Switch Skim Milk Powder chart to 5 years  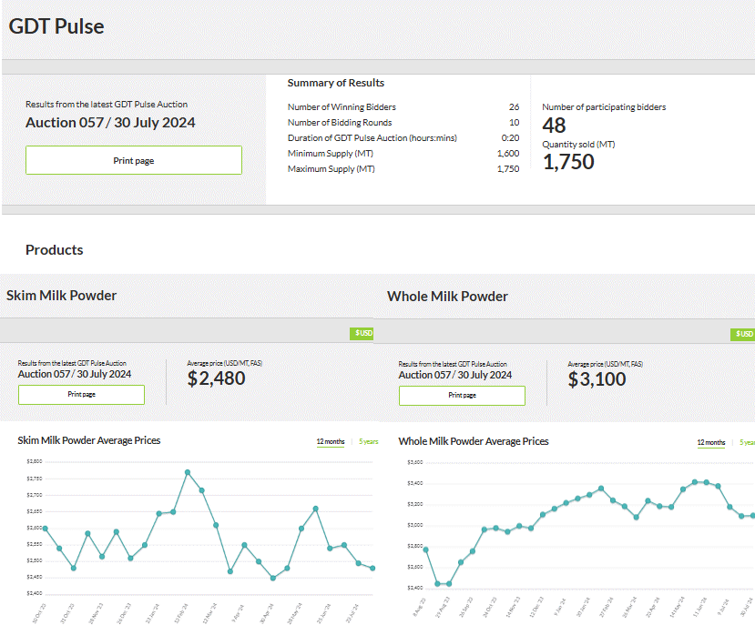point(368,442)
